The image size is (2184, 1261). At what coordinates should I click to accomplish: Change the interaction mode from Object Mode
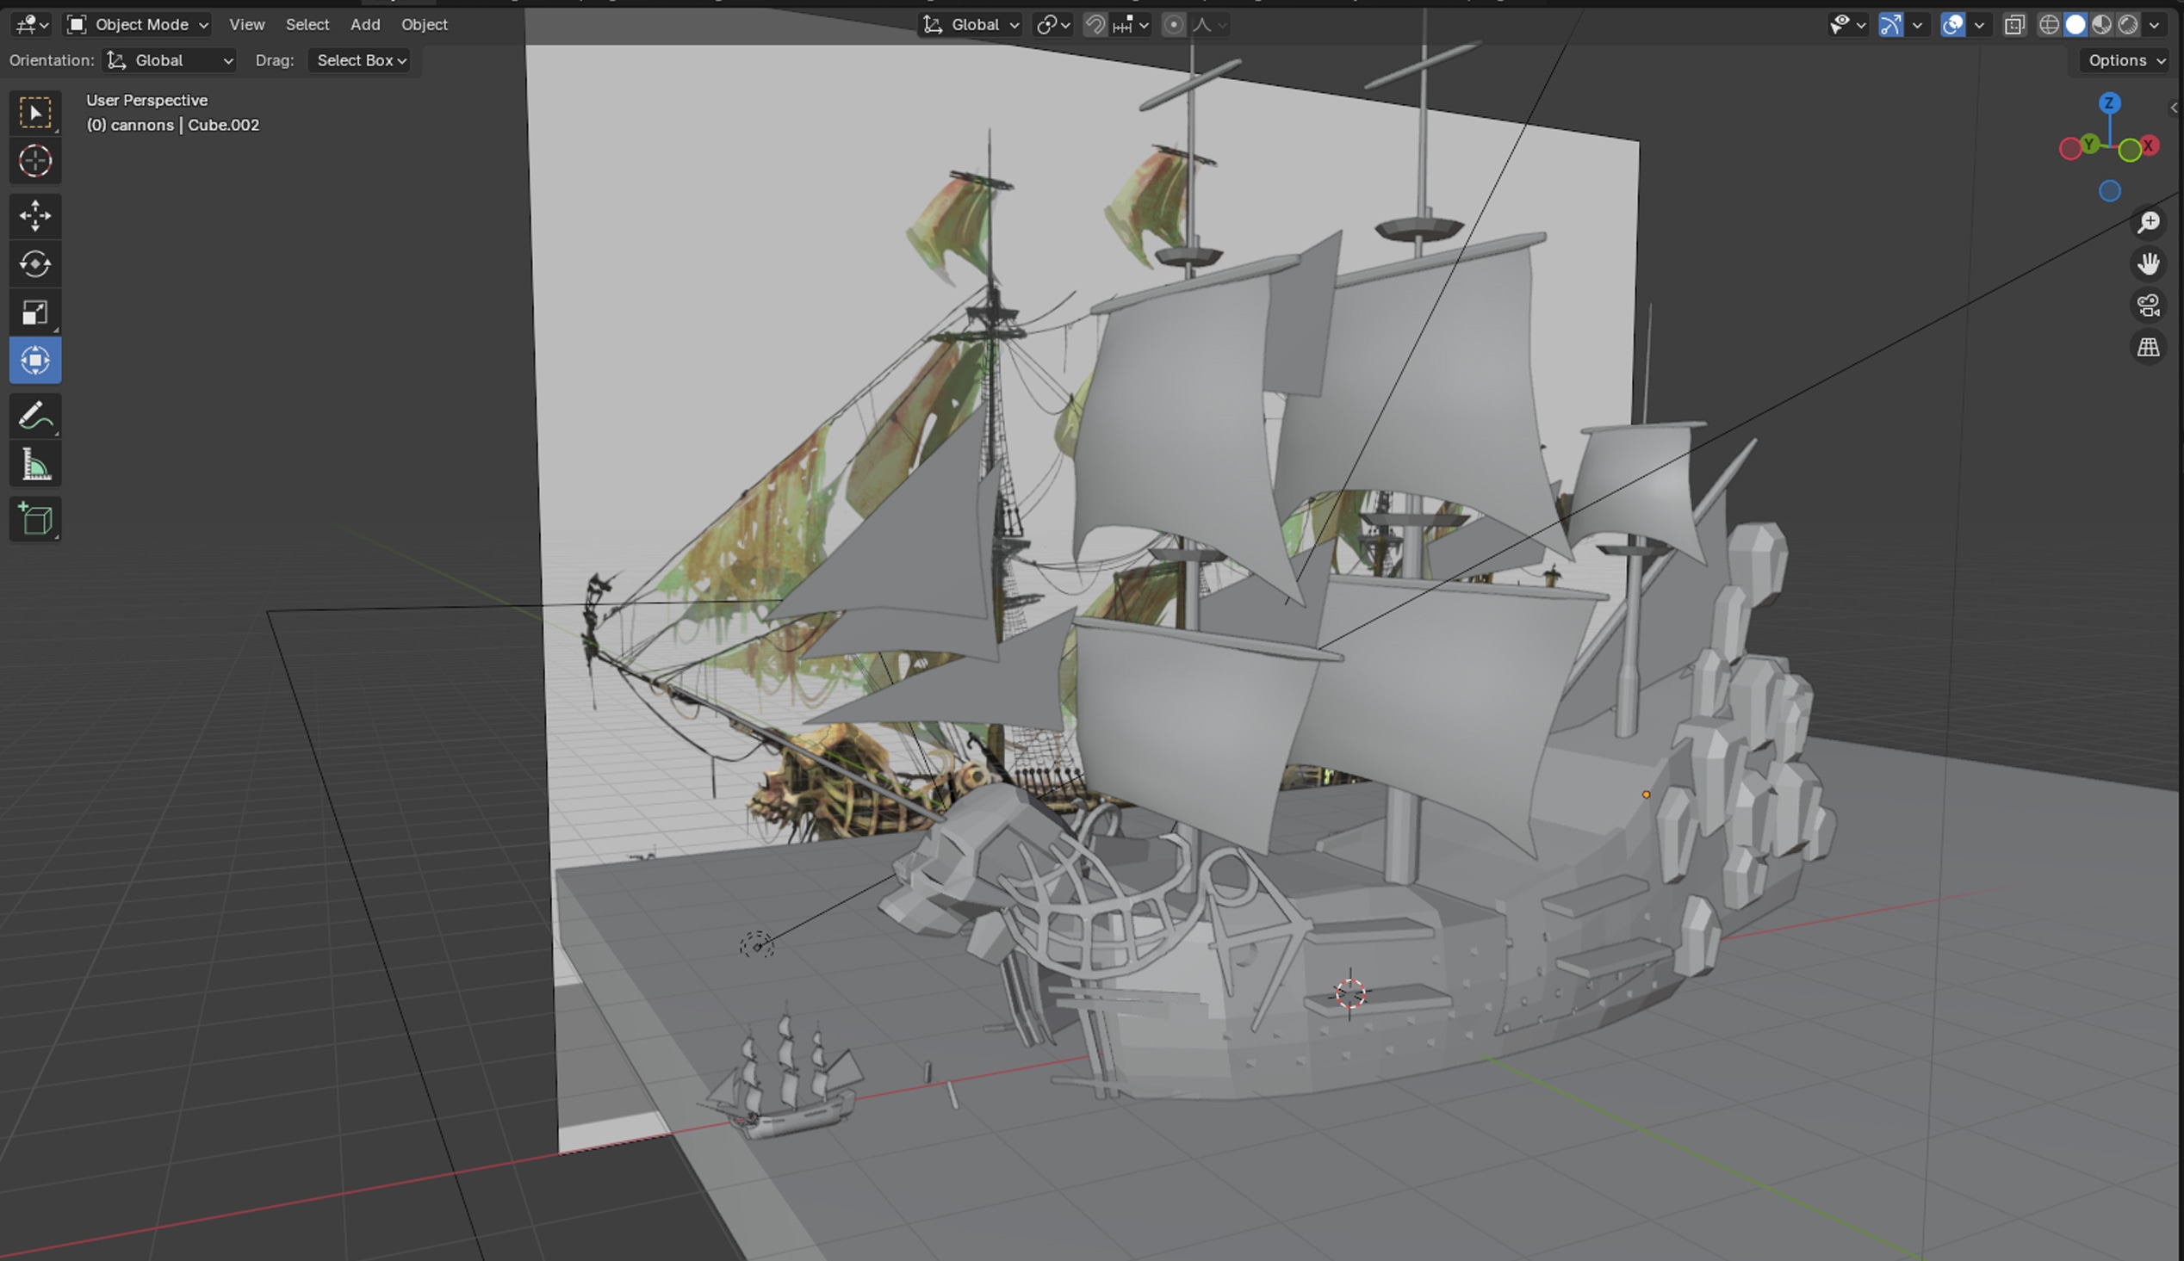point(136,24)
